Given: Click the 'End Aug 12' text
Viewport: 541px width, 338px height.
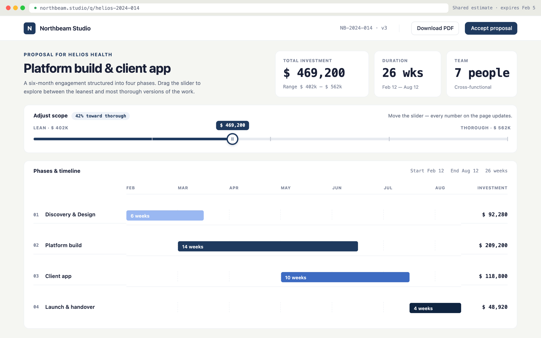Looking at the screenshot, I should [x=464, y=171].
